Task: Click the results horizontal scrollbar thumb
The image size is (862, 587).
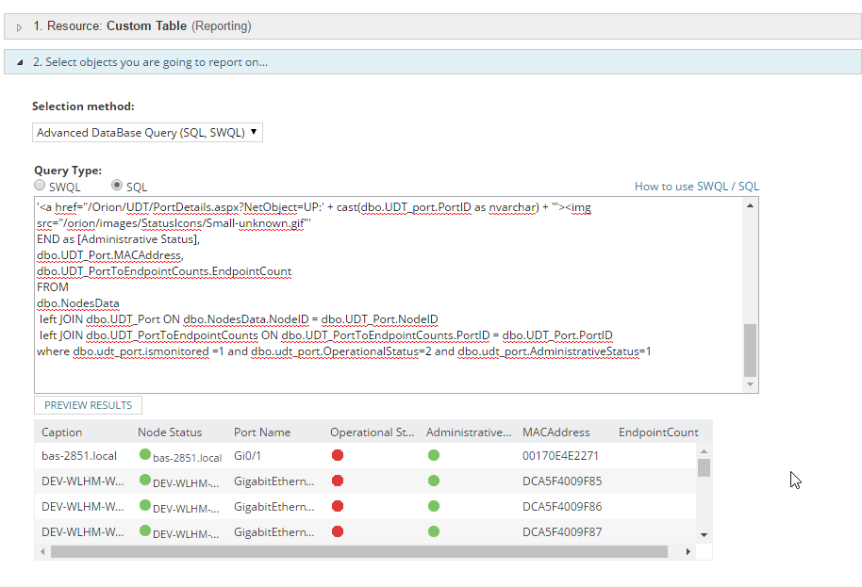Action: point(359,551)
